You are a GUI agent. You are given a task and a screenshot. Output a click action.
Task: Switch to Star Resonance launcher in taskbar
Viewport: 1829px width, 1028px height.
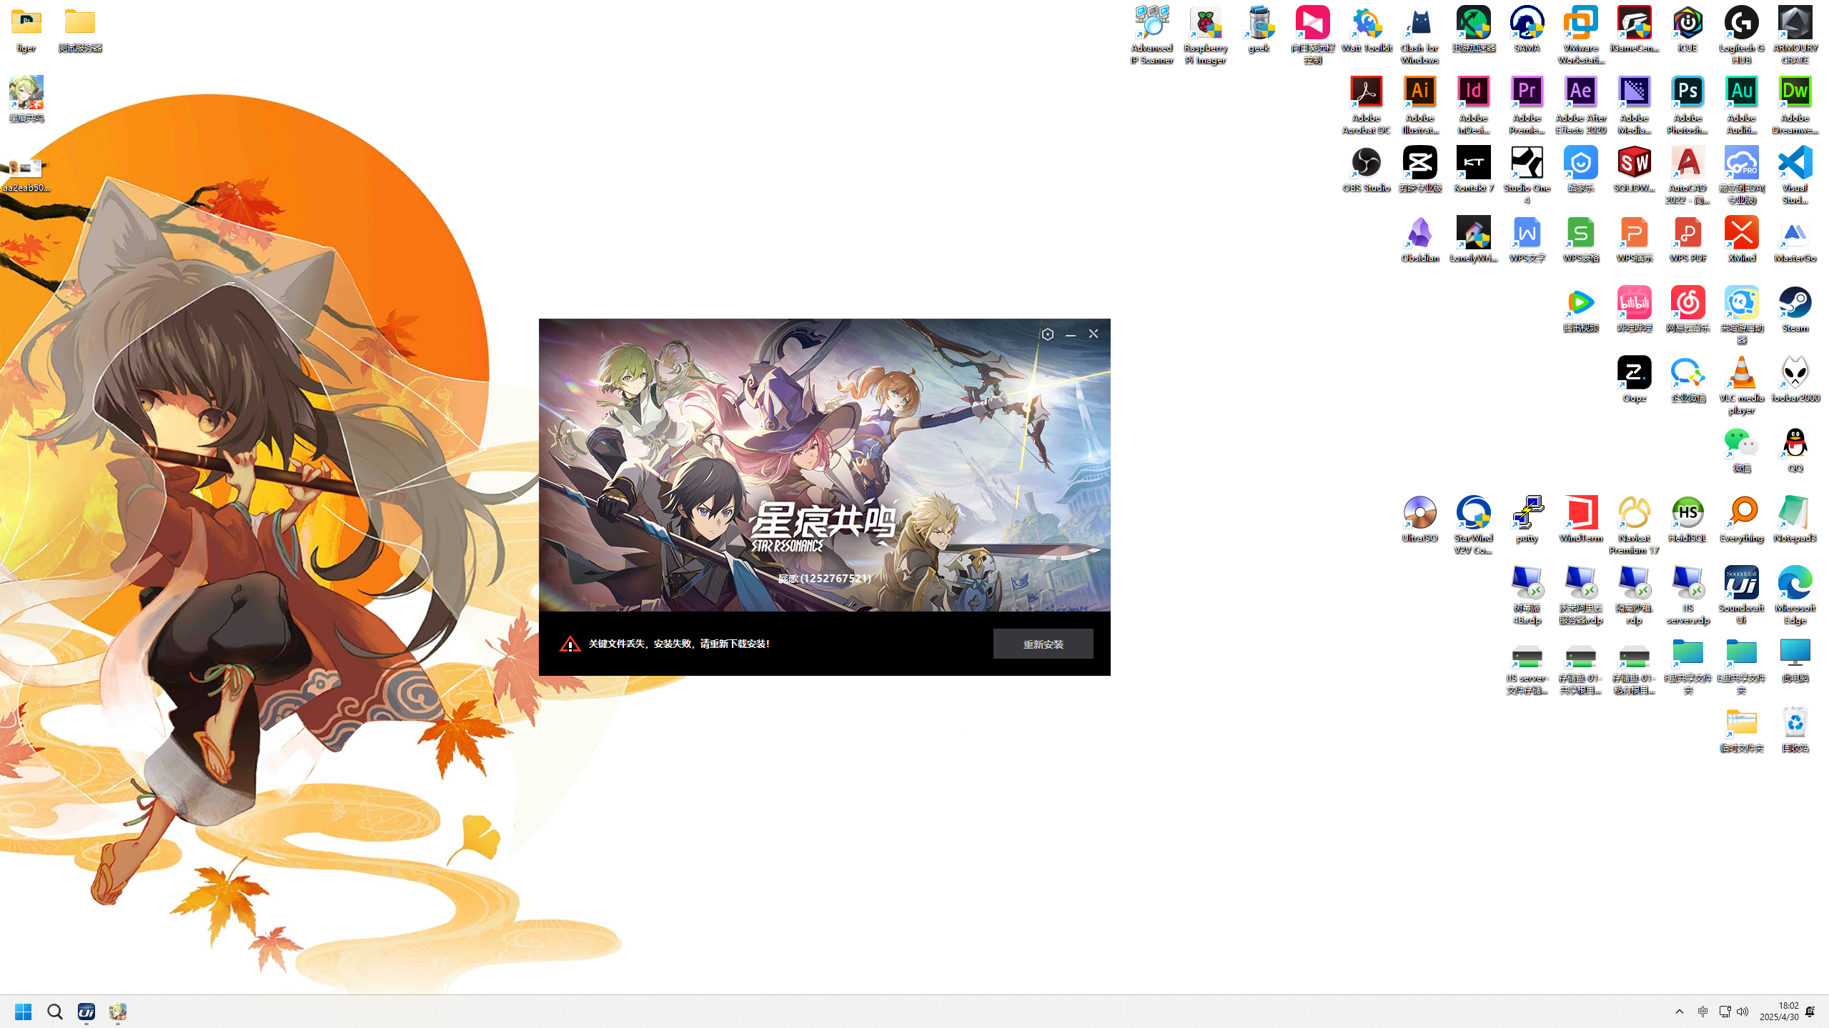pyautogui.click(x=118, y=1012)
